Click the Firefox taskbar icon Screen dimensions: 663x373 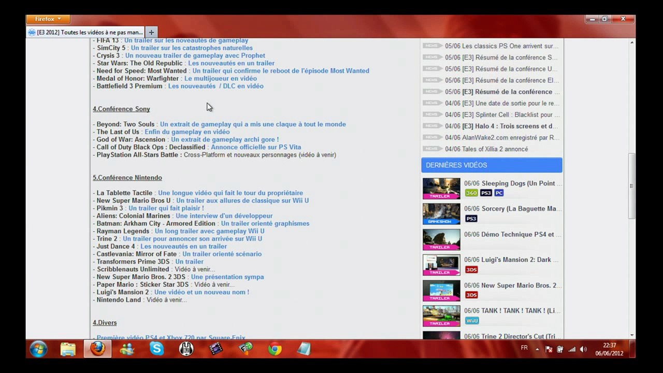(97, 349)
